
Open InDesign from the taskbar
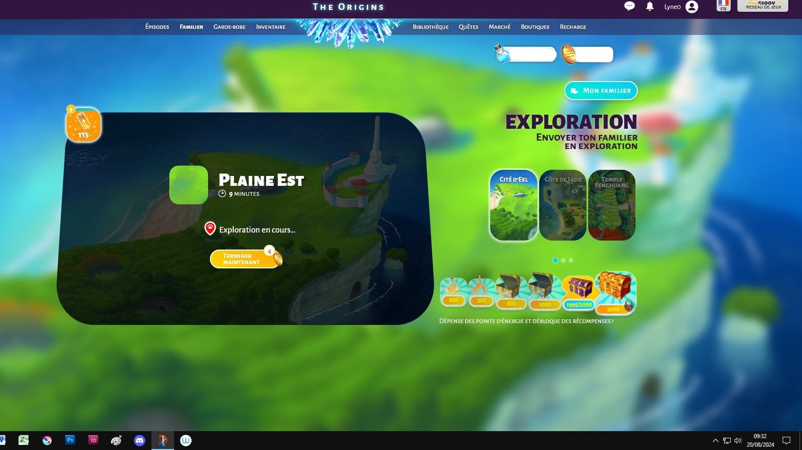tap(93, 440)
